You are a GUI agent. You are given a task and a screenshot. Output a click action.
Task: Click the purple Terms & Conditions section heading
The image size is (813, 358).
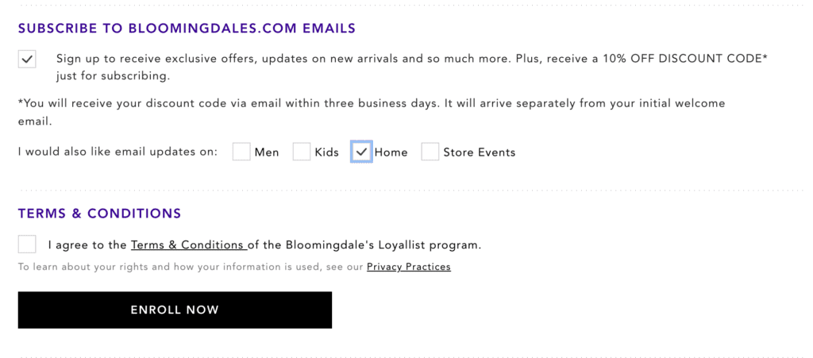[99, 213]
